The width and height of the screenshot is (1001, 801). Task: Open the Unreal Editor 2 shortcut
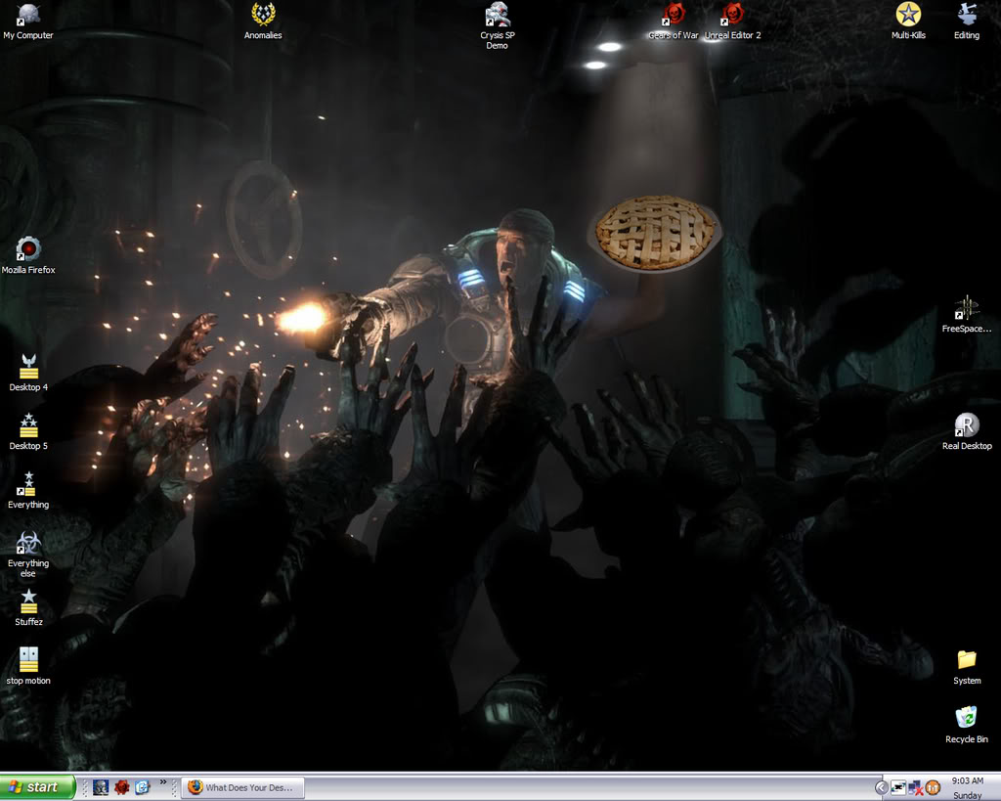point(732,22)
